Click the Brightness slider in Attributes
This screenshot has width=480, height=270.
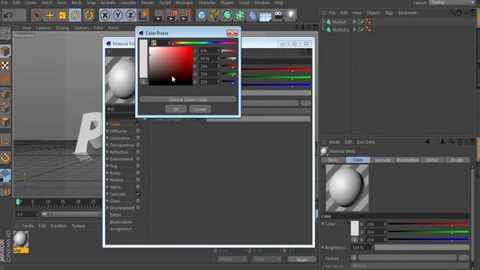pyautogui.click(x=421, y=247)
